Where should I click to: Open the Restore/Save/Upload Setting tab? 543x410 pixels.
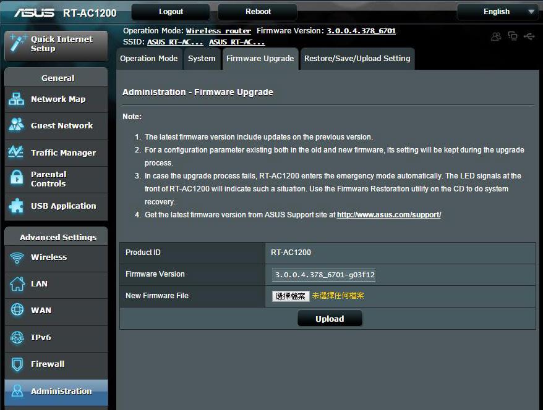click(x=357, y=59)
